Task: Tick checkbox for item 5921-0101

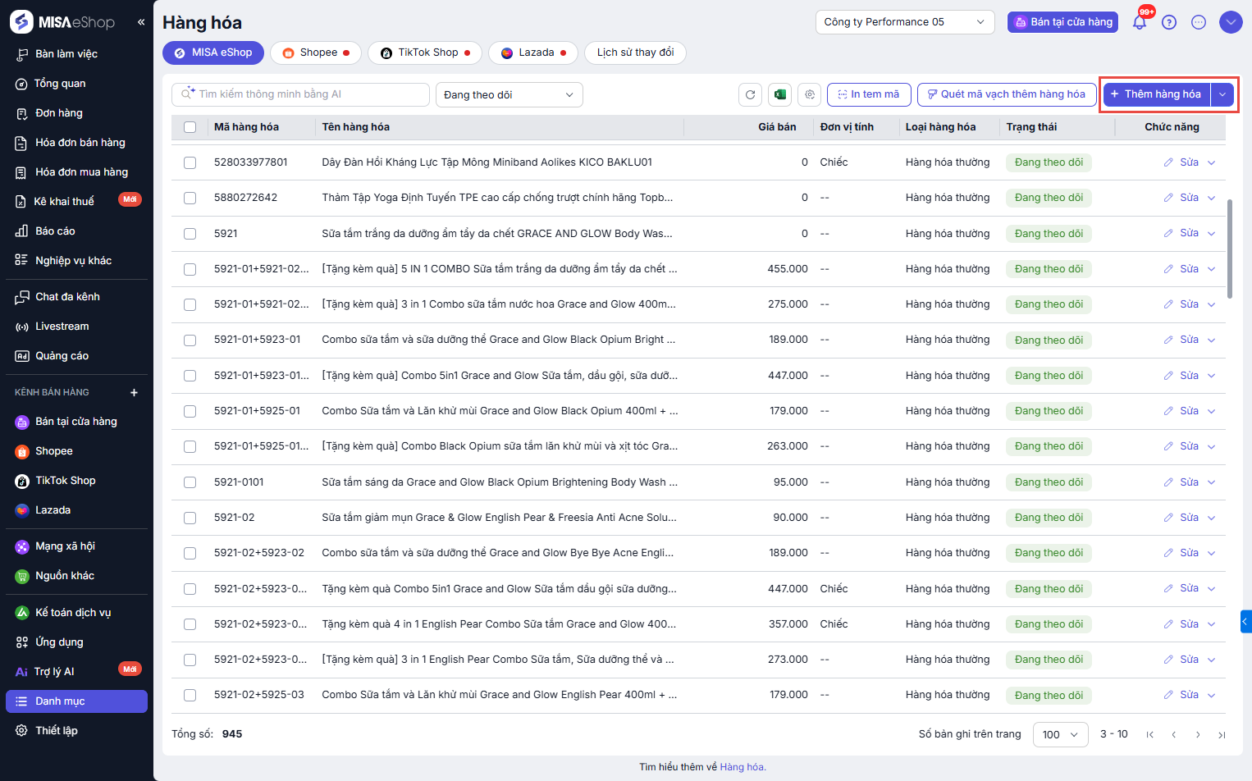Action: 190,482
